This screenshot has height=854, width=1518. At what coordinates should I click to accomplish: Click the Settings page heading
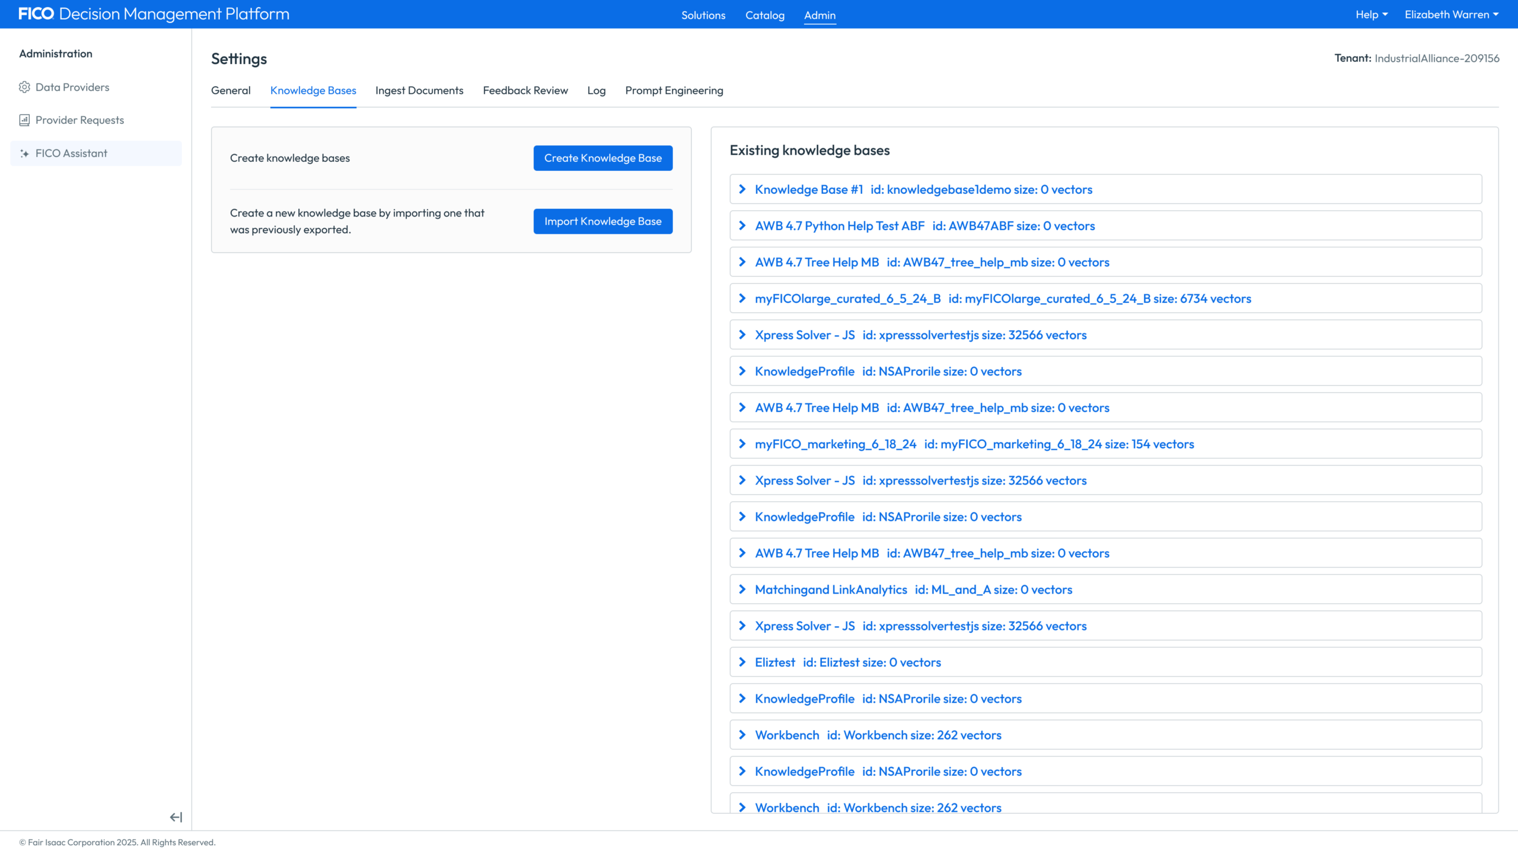point(239,59)
